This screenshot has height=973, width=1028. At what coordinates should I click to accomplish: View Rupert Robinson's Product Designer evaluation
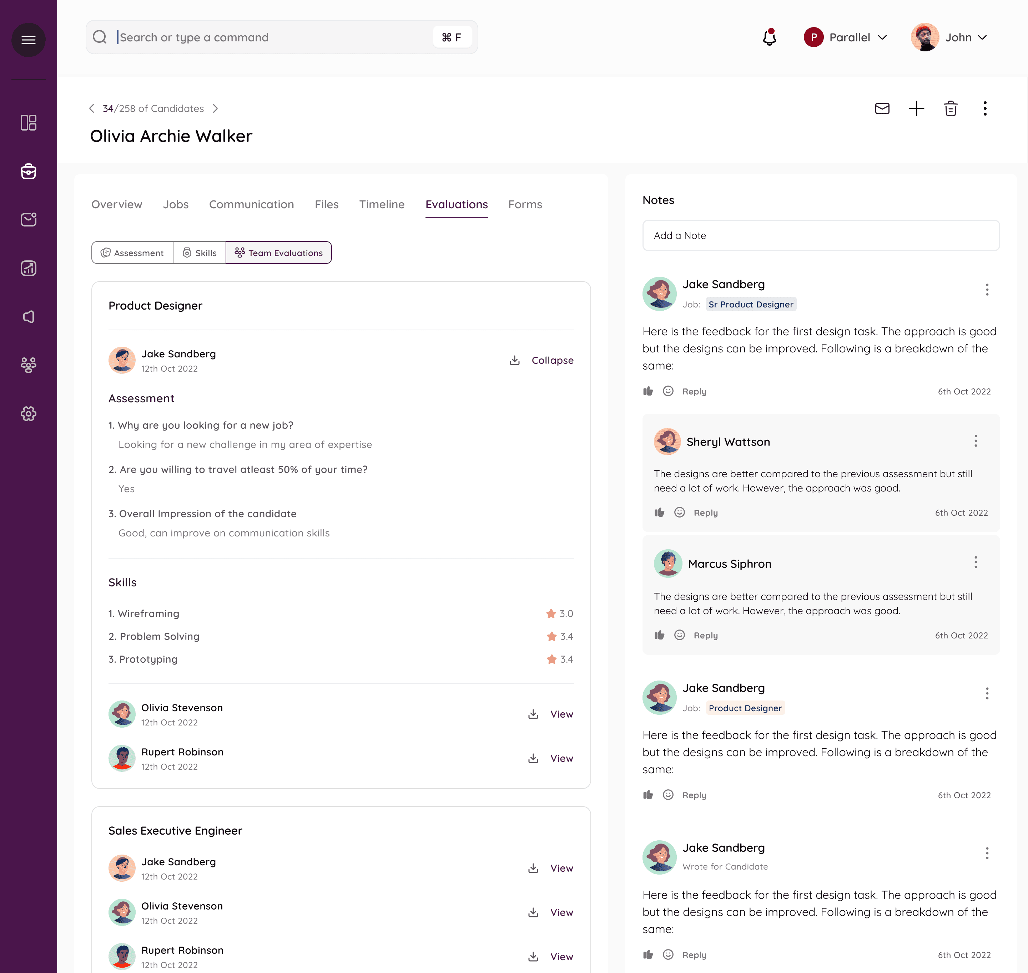click(561, 758)
